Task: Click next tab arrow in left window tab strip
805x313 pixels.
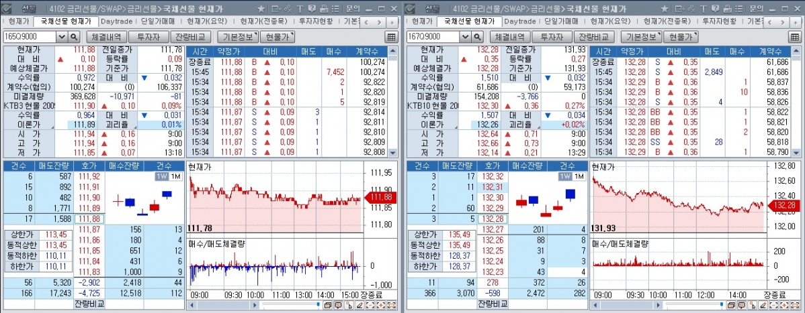Action: (380, 23)
